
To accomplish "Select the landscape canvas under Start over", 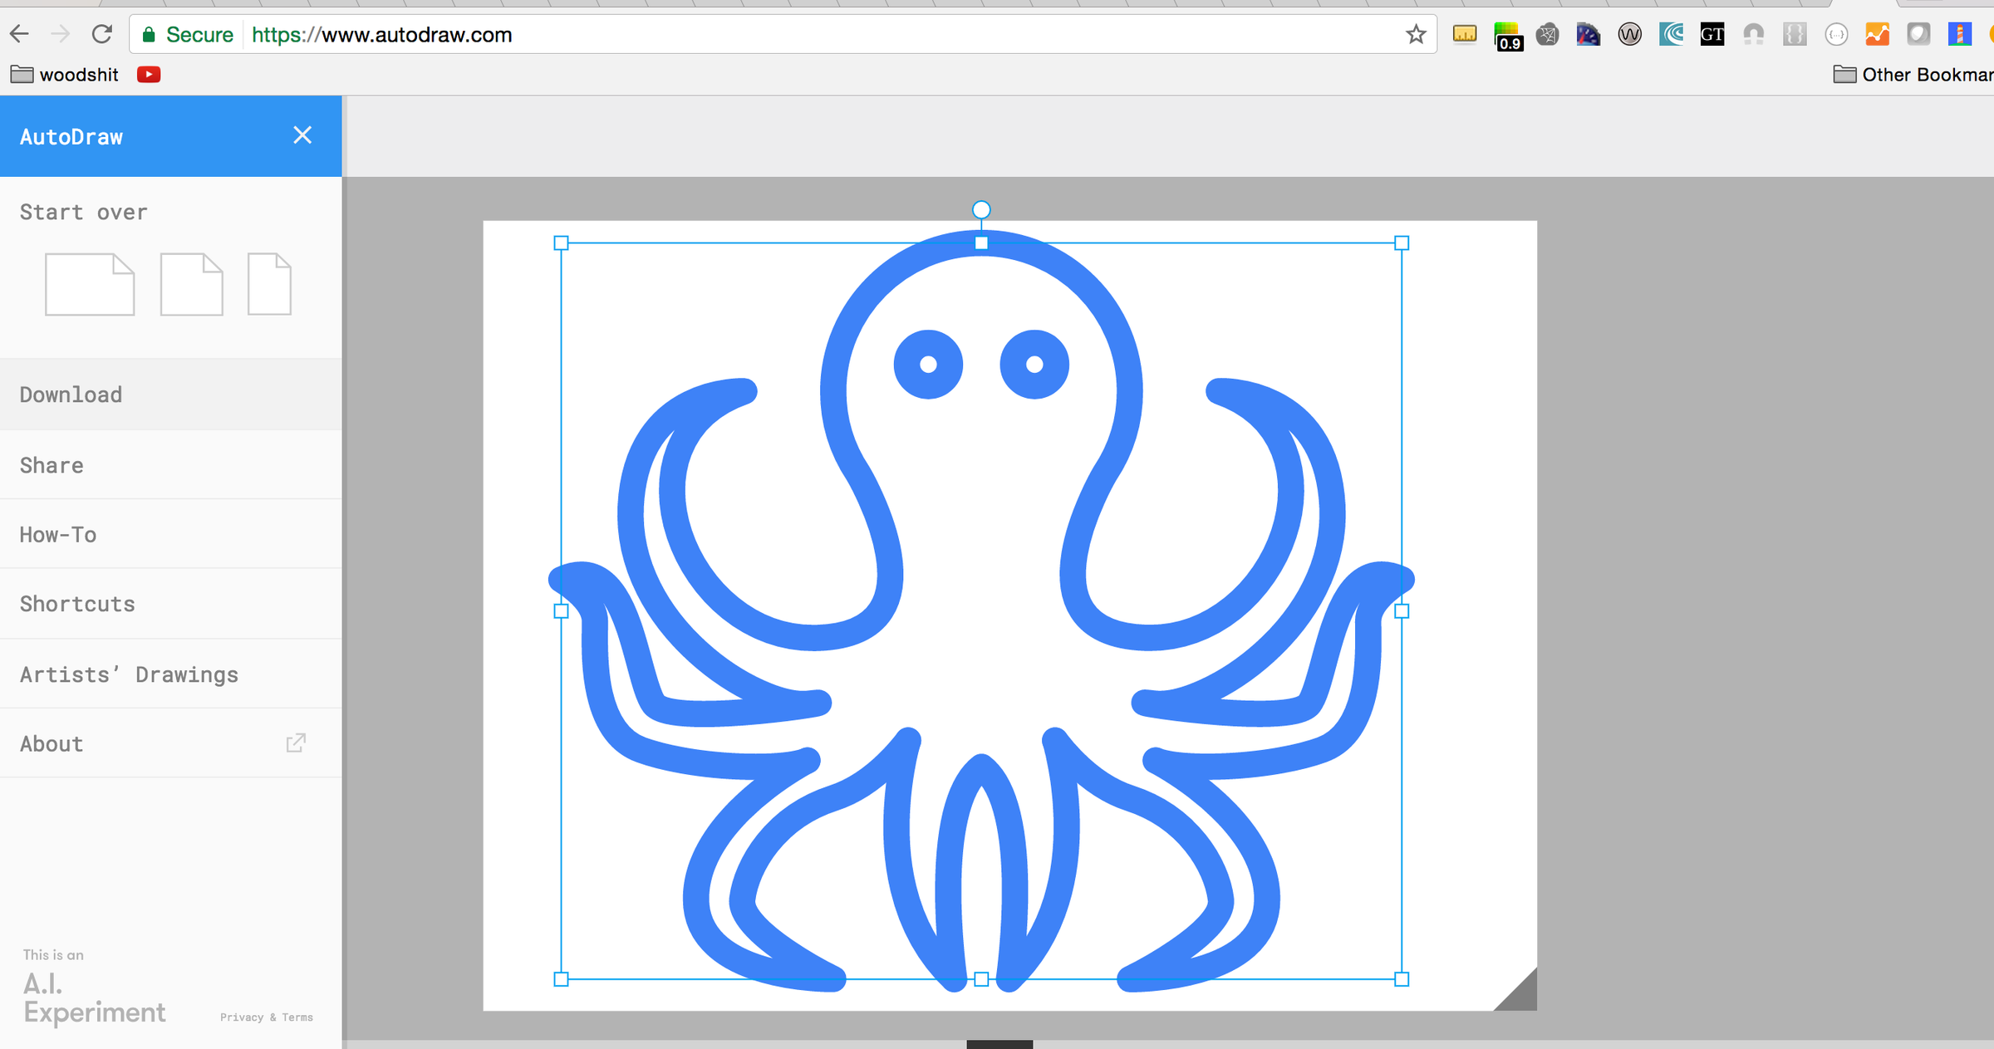I will tap(90, 284).
